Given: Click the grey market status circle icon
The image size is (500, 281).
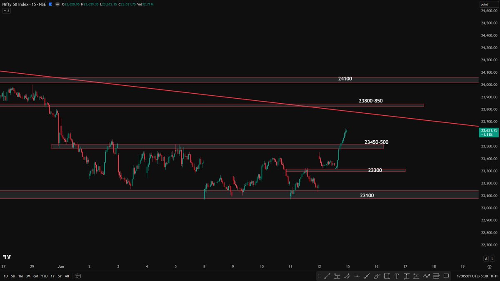Looking at the screenshot, I should tap(57, 5).
